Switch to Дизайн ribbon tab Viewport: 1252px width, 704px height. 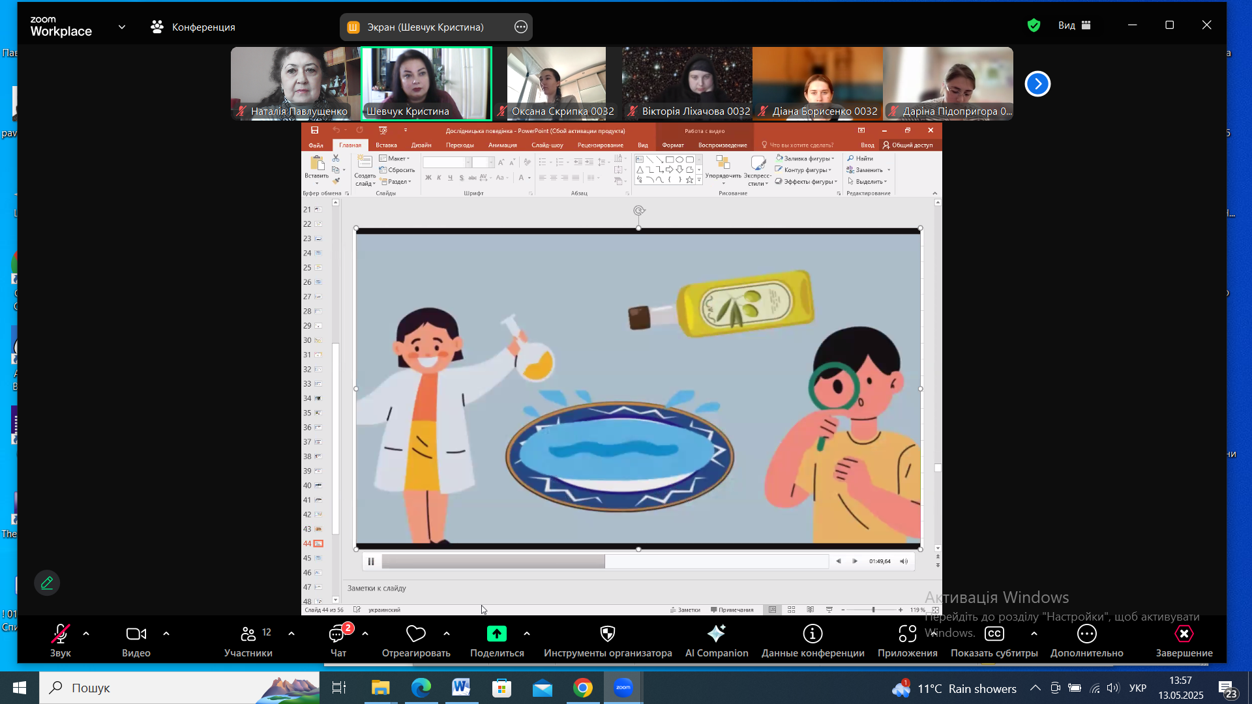click(x=421, y=145)
